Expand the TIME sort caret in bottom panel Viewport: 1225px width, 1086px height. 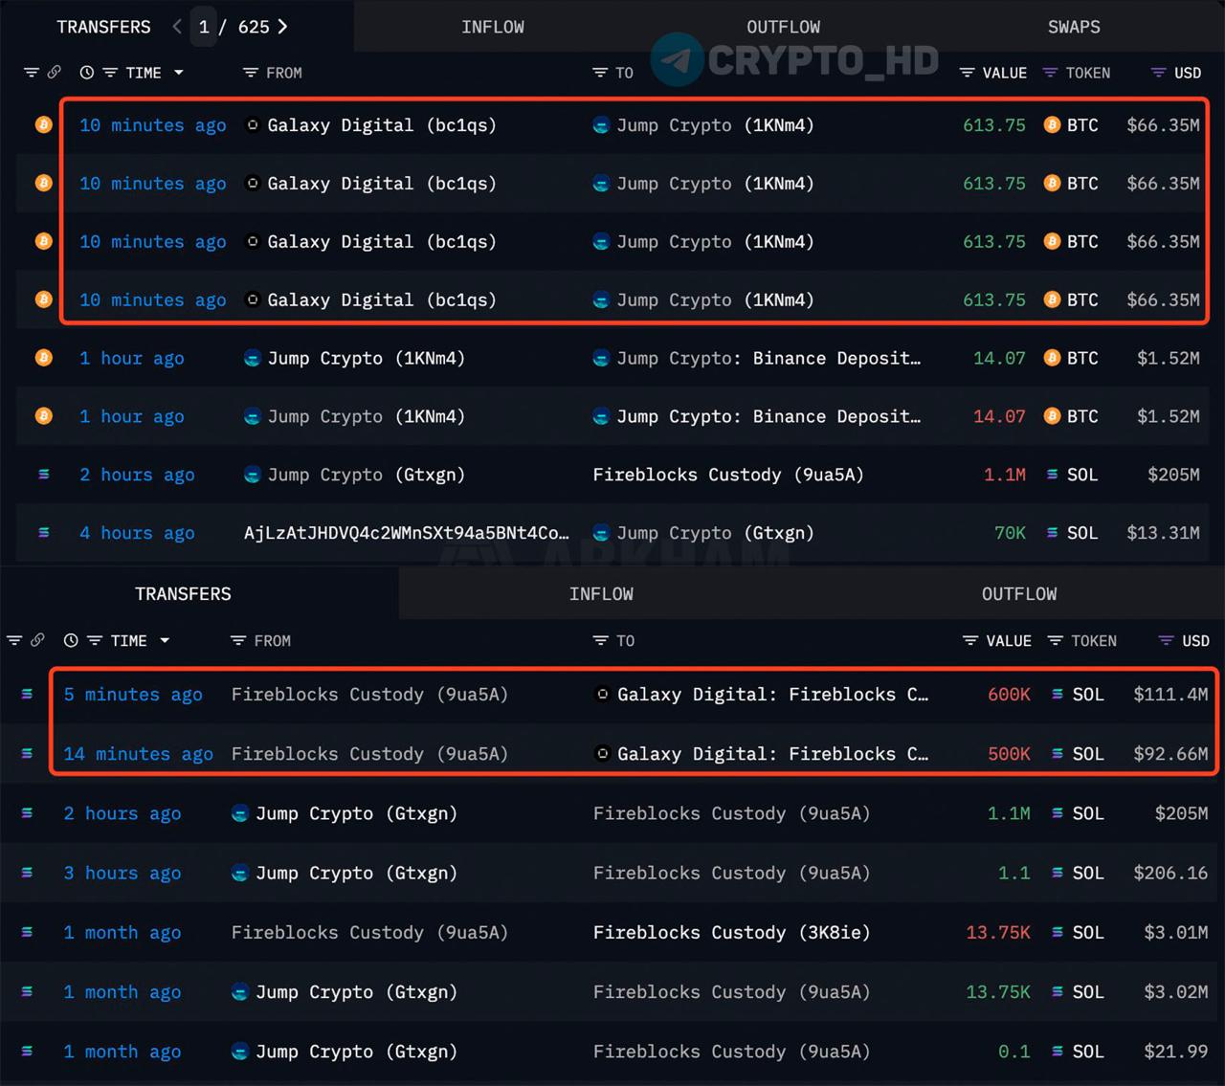coord(165,641)
